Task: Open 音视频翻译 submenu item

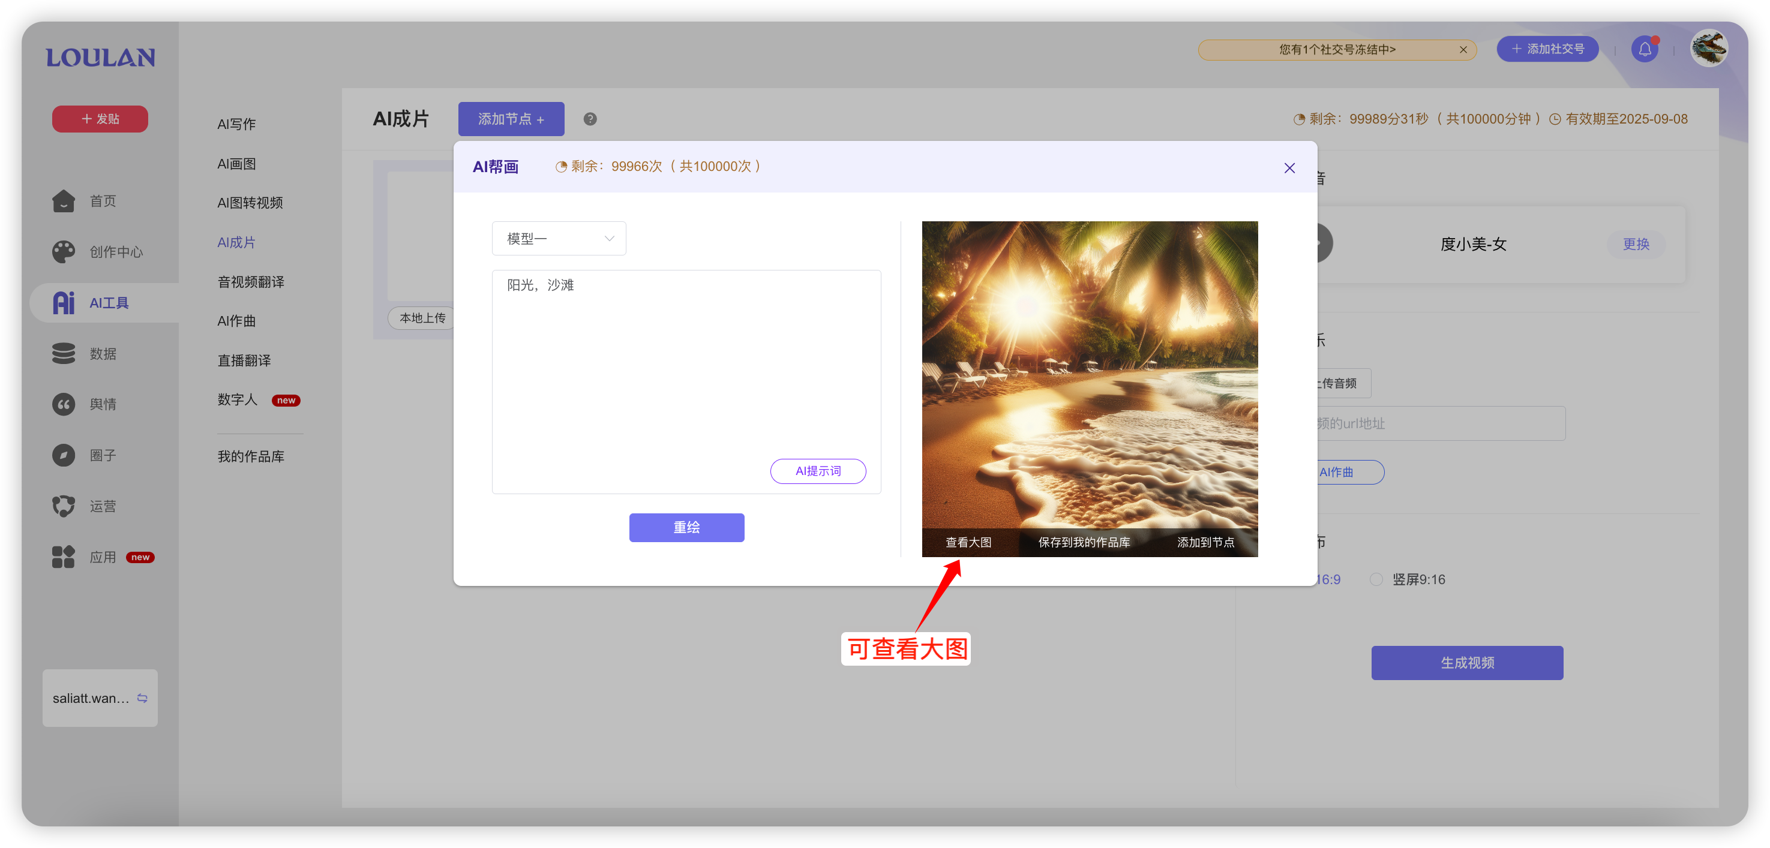Action: click(x=251, y=282)
